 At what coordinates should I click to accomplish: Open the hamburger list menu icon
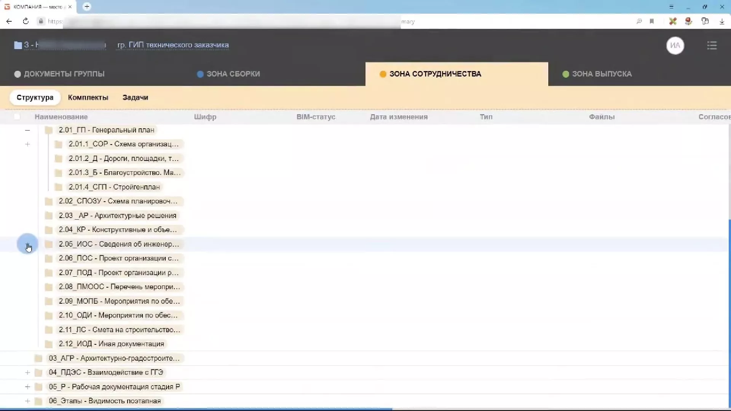tap(712, 46)
